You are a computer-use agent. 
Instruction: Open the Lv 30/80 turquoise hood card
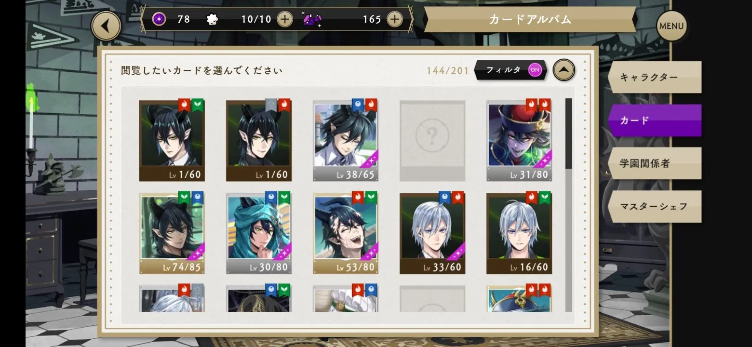[x=259, y=233]
